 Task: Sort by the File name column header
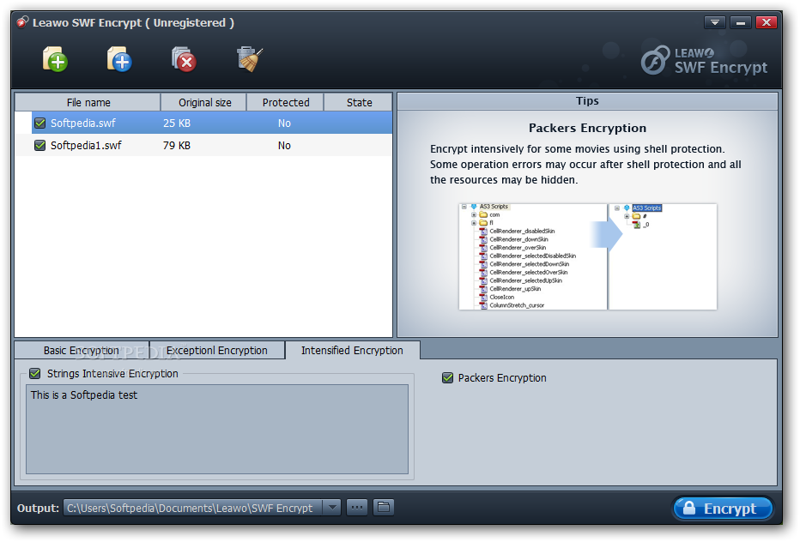(88, 103)
